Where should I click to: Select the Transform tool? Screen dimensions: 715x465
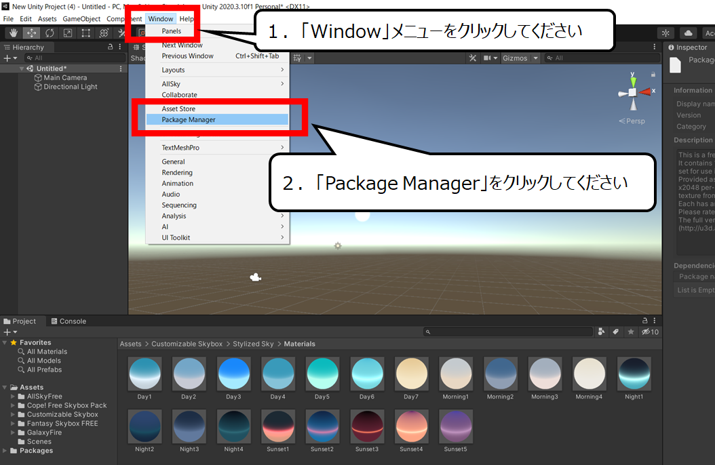pos(104,33)
